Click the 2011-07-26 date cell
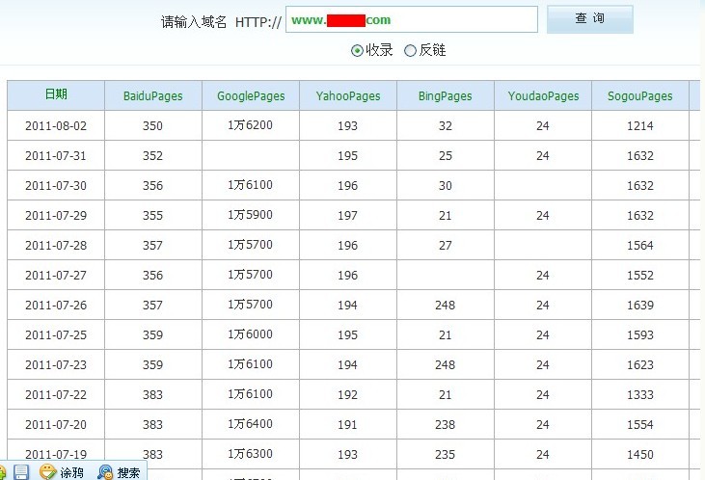This screenshot has height=480, width=705. click(x=56, y=306)
